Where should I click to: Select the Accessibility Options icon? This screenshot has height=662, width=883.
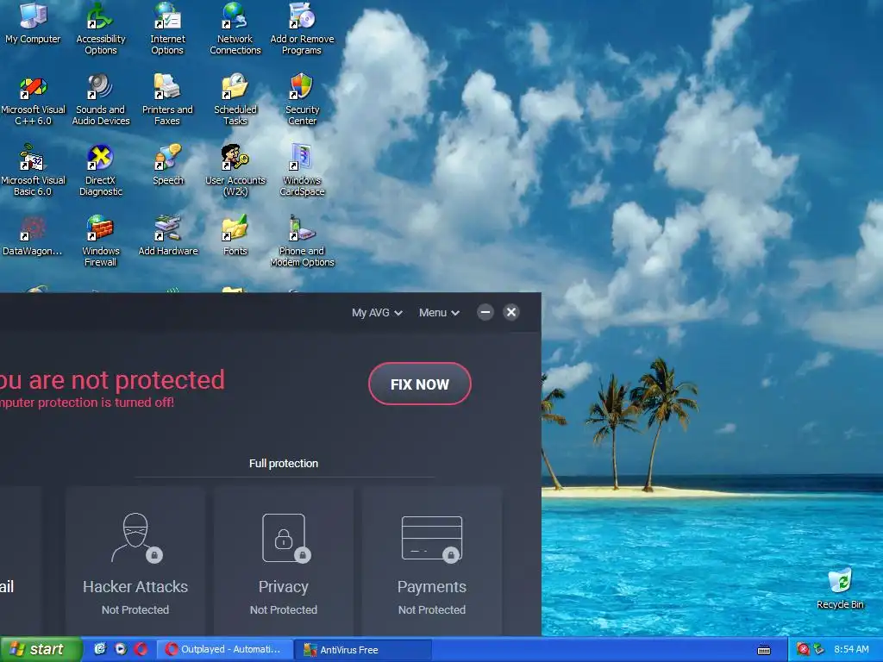[100, 29]
